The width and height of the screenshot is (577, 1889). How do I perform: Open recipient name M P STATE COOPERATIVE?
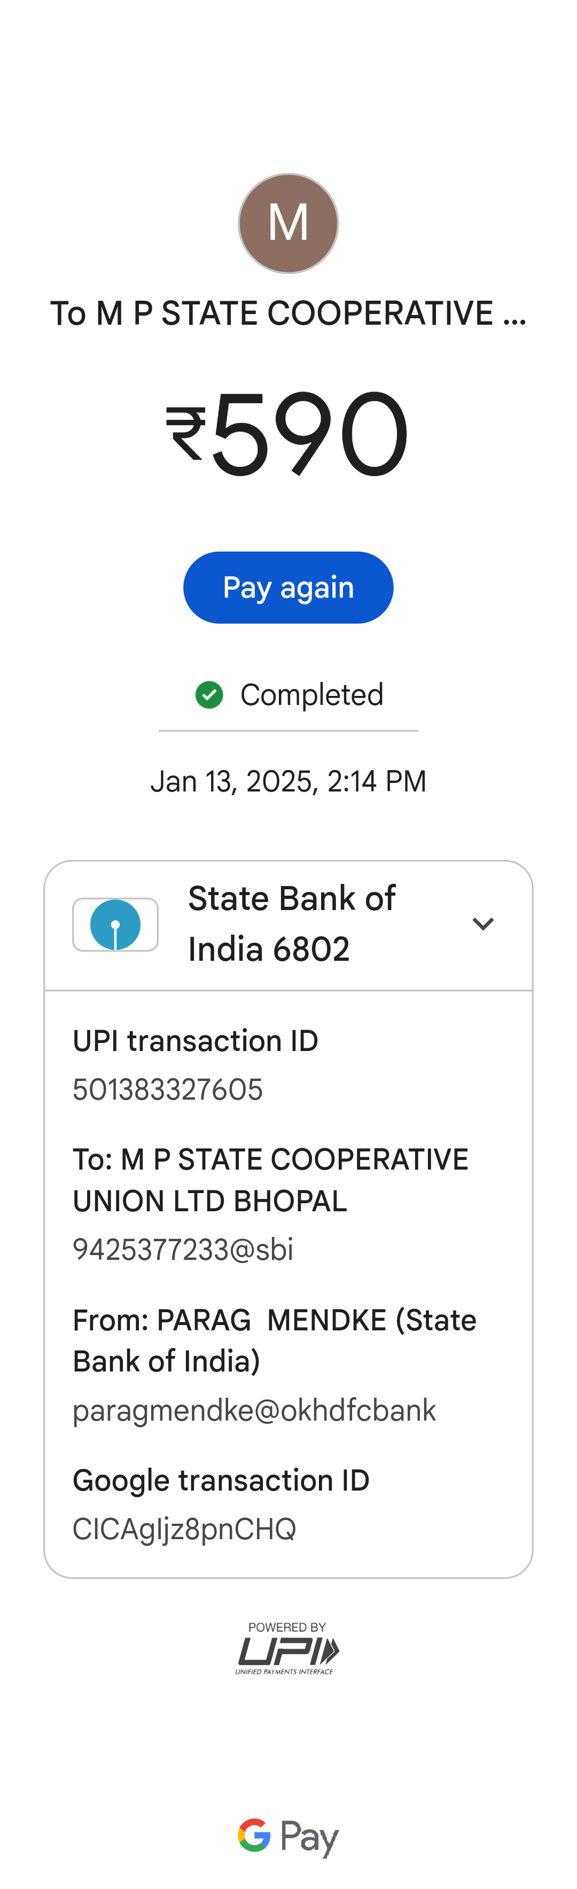coord(288,314)
